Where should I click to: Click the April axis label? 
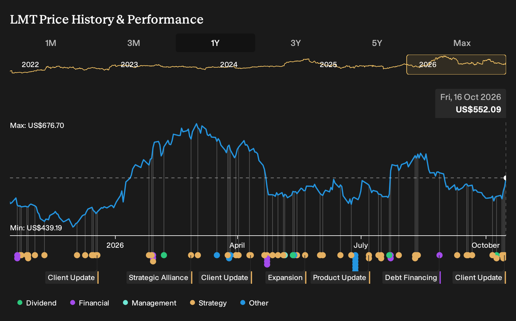pyautogui.click(x=237, y=245)
